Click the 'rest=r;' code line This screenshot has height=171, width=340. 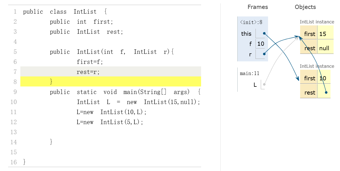[88, 72]
